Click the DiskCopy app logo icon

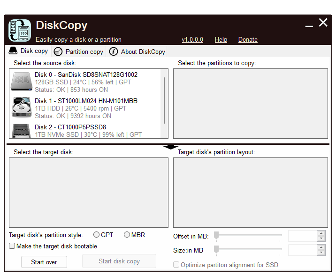20,30
